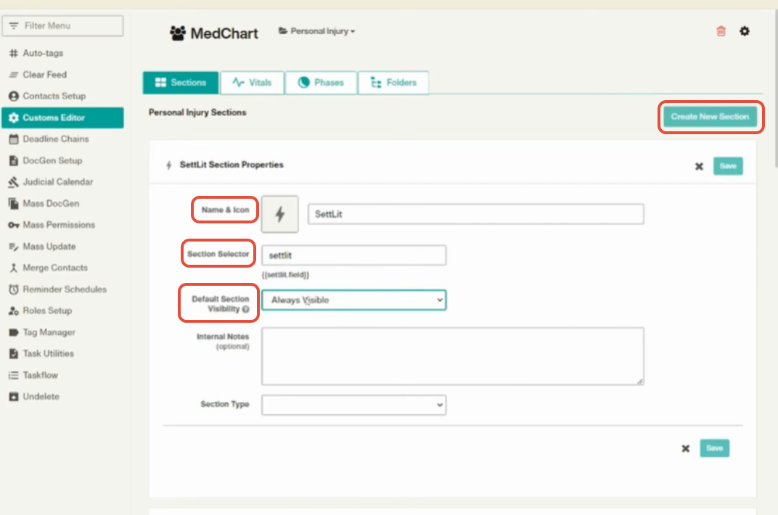The image size is (778, 515).
Task: Open Mass Permissions menu item
Action: point(62,225)
